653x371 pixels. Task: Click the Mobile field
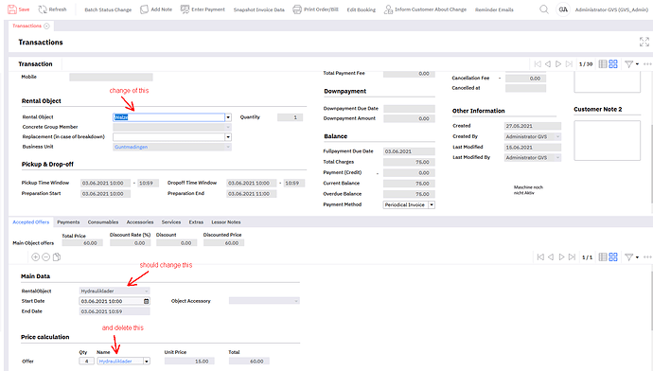[x=111, y=77]
